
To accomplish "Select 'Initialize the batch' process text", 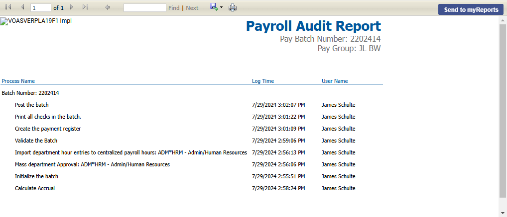I will click(x=36, y=176).
